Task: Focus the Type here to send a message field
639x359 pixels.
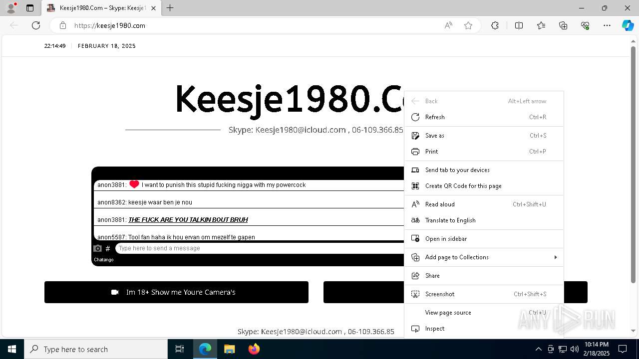Action: pos(260,248)
